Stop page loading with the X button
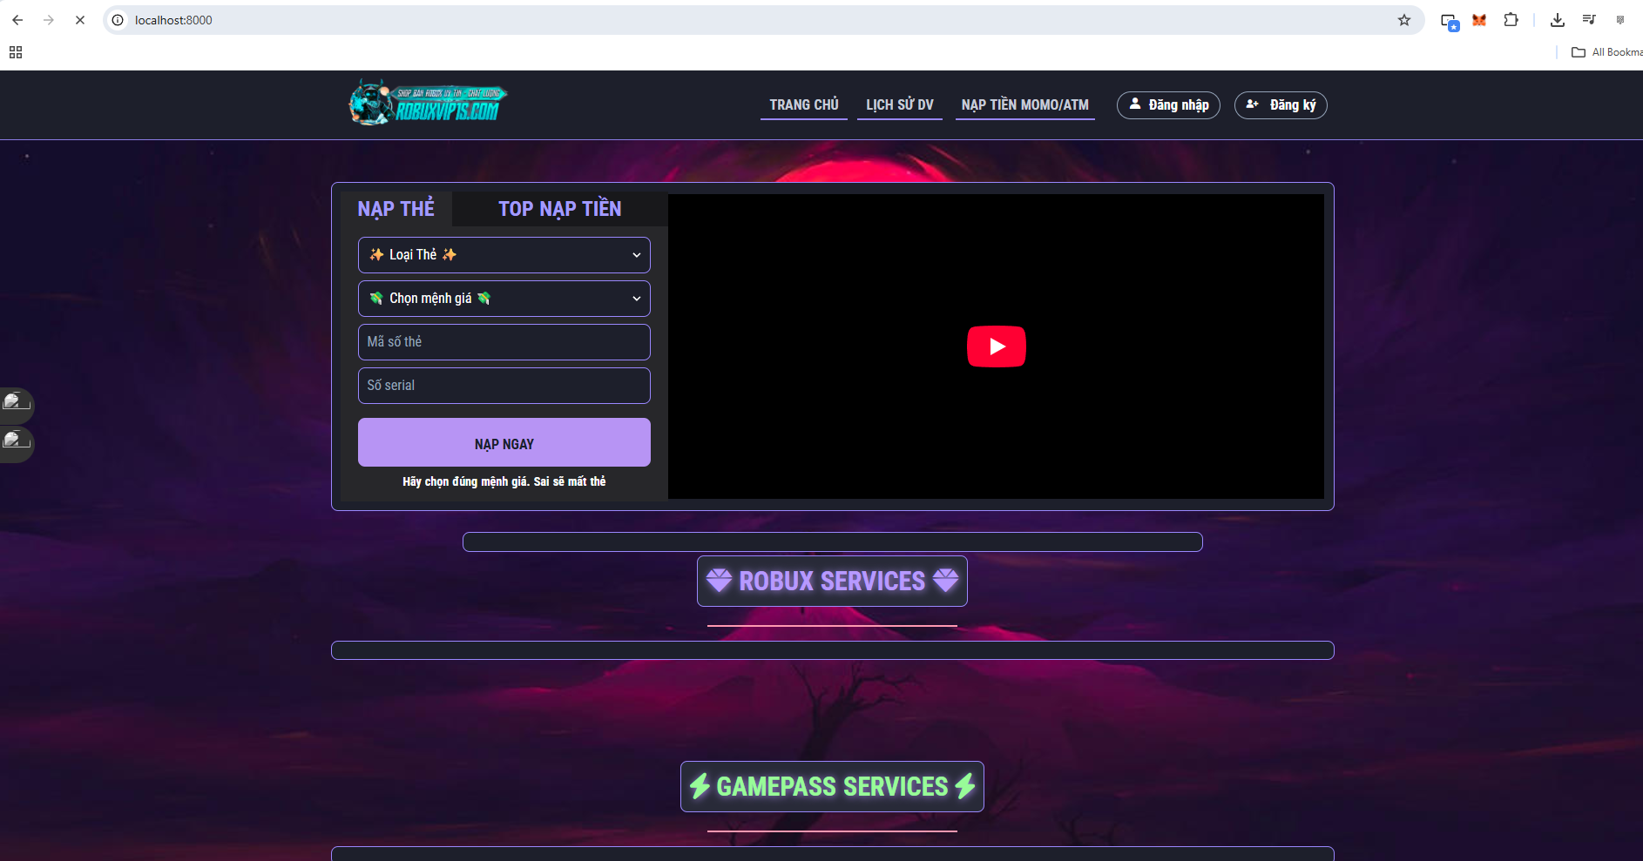Viewport: 1643px width, 861px height. (x=80, y=20)
